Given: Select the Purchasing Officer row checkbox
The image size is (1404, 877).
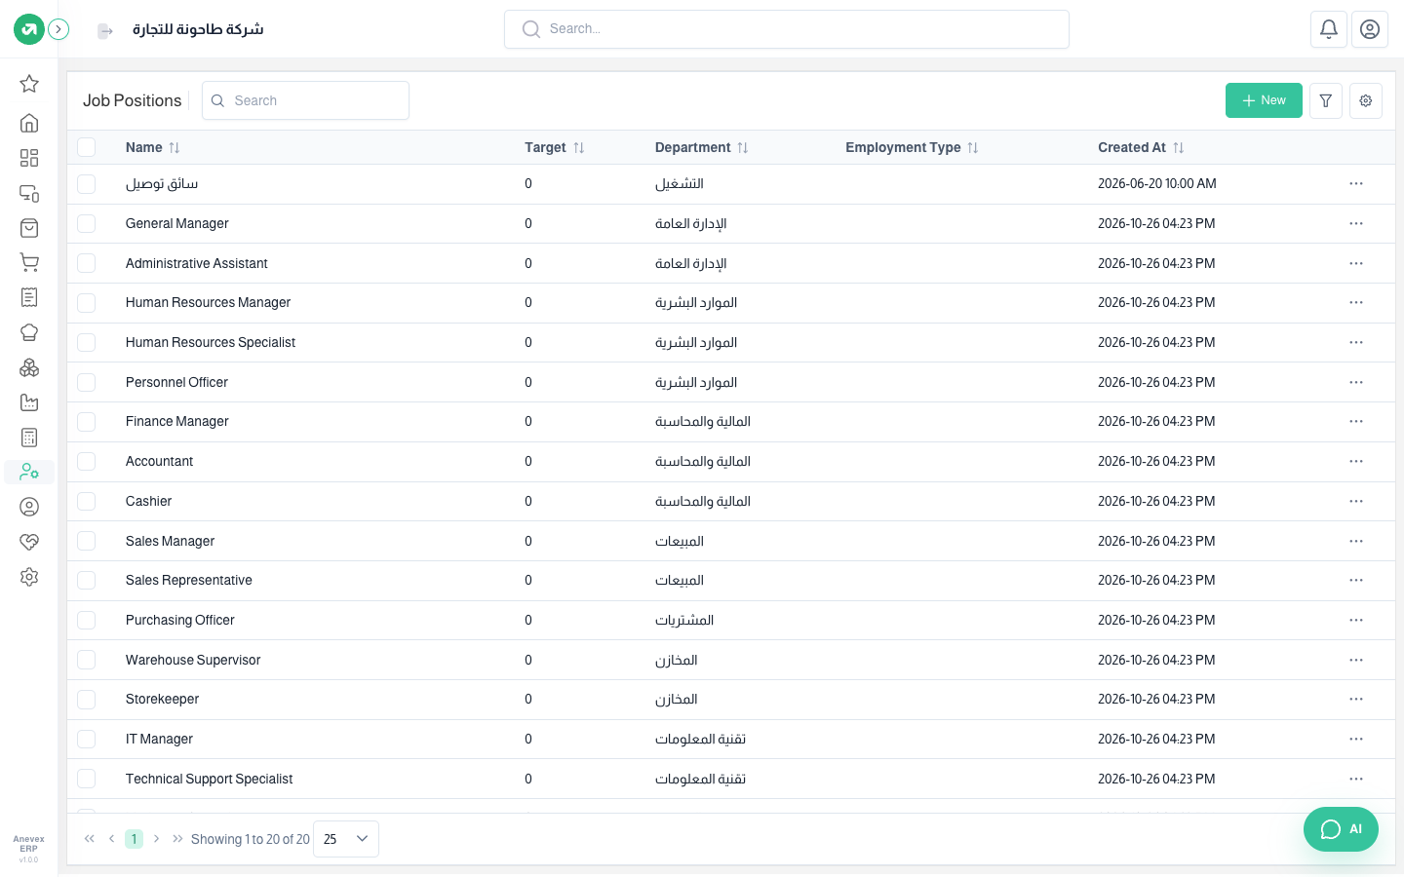Looking at the screenshot, I should 87,620.
